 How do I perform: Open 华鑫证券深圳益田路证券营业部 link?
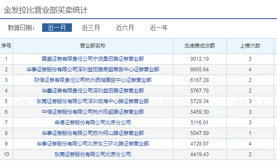(93, 91)
